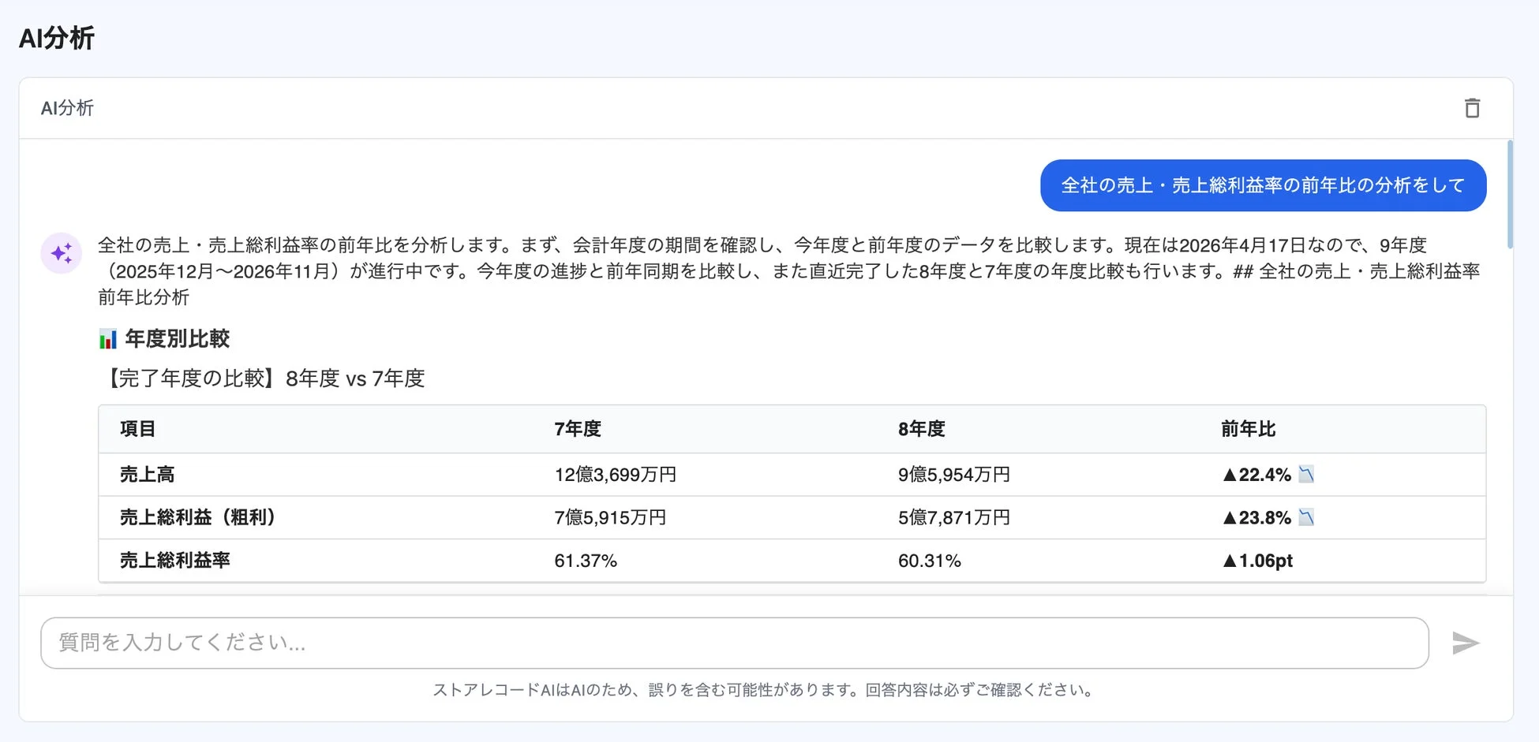Select the 売上総利益（粗利）row label
Screen dimensions: 1539x742
click(x=197, y=517)
